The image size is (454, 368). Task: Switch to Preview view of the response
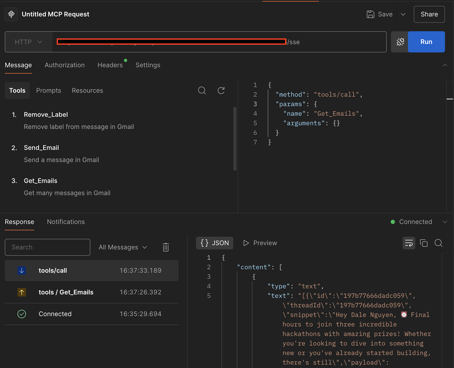tap(260, 243)
